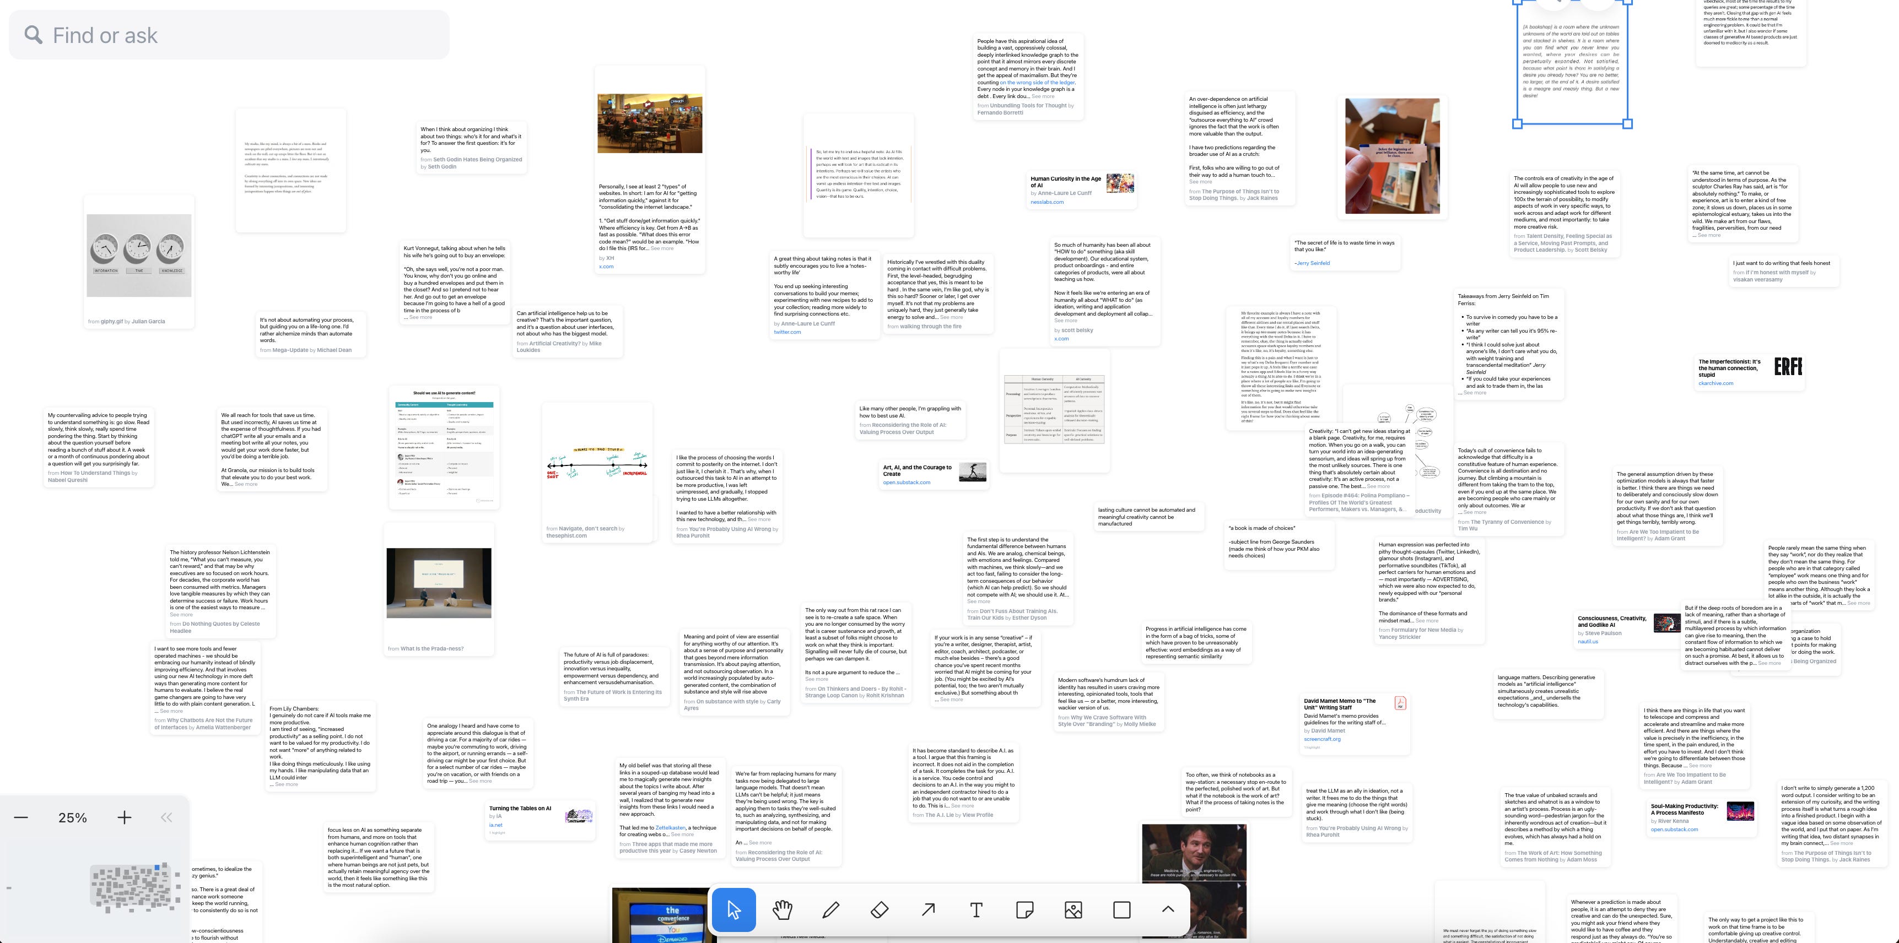Select The A.I. Lie by View Profile card

pyautogui.click(x=964, y=782)
